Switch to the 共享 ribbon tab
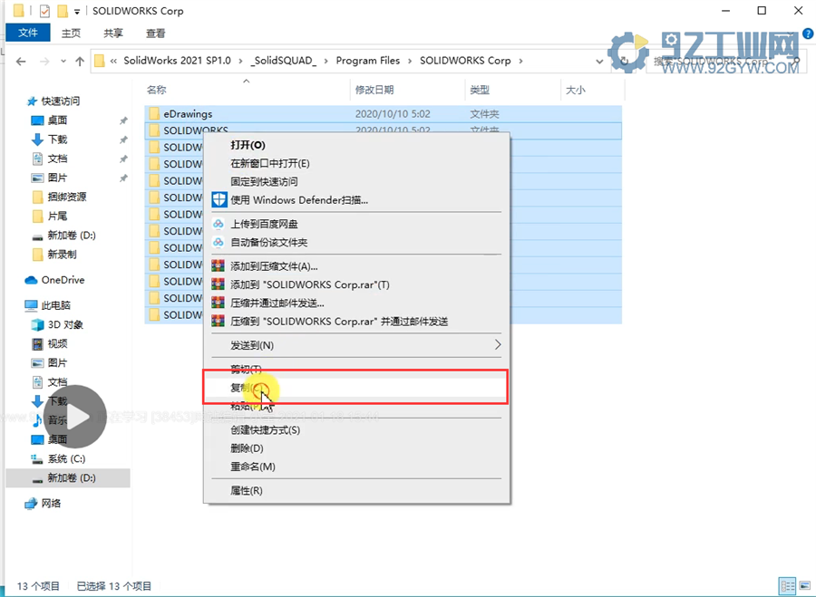816x597 pixels. 113,34
